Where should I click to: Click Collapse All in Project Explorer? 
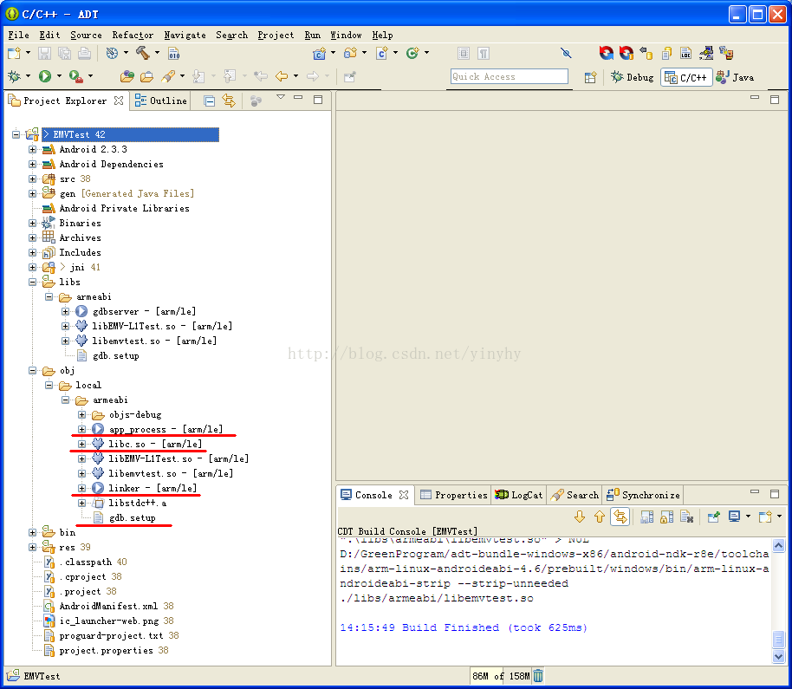(x=209, y=101)
